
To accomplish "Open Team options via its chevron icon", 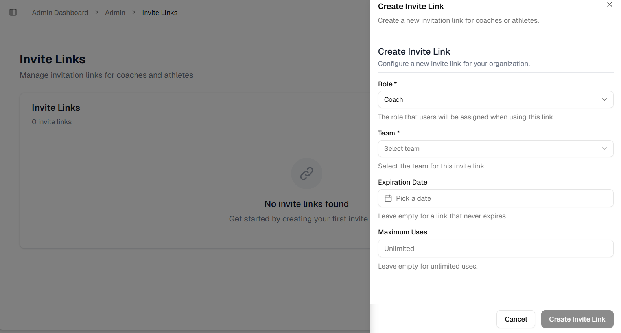I will pyautogui.click(x=604, y=148).
